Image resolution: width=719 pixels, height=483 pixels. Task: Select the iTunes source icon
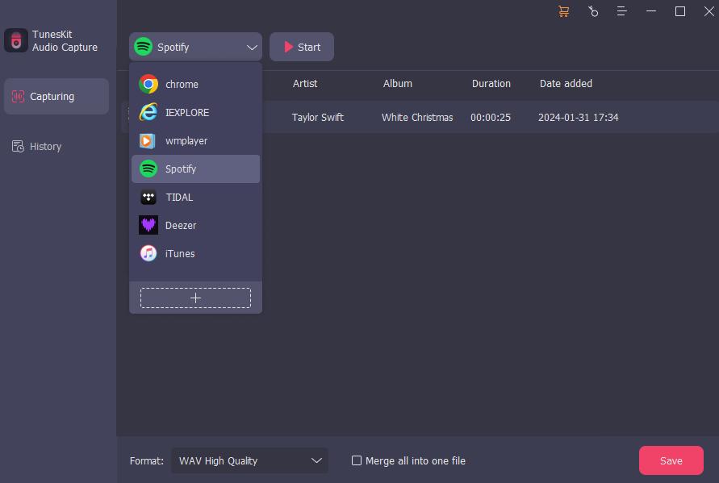pos(148,253)
